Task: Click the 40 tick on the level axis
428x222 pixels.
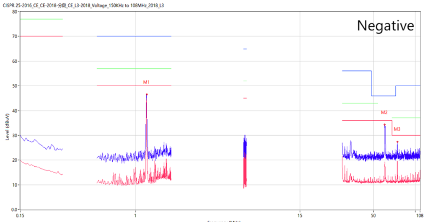Action: point(15,111)
